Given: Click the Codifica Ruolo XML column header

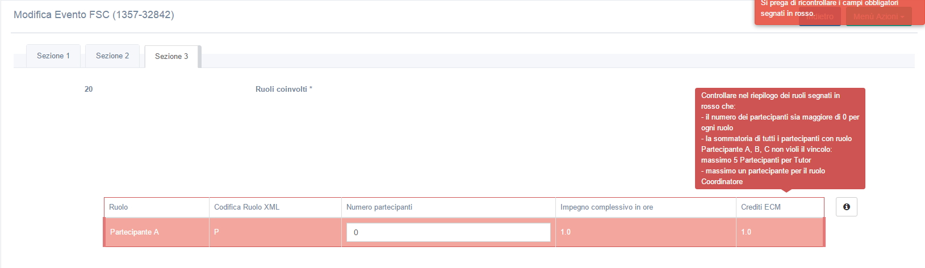Looking at the screenshot, I should point(246,207).
